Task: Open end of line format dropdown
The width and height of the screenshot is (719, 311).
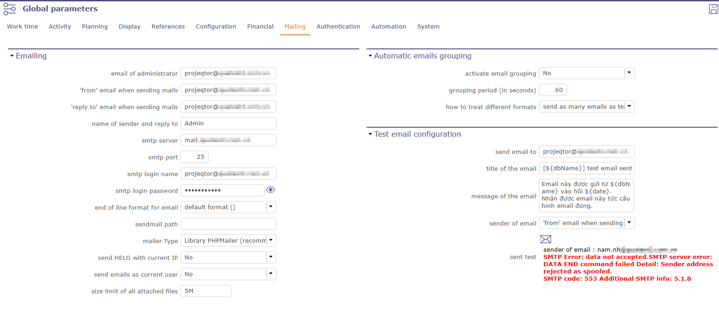Action: tap(271, 207)
